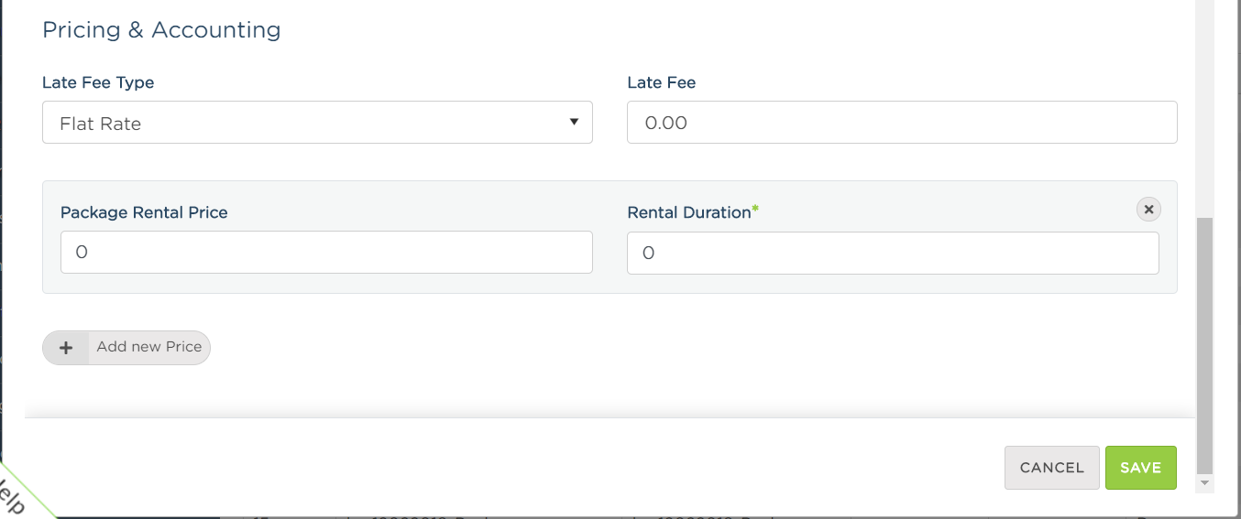Save the pricing settings
Viewport: 1241px width, 519px height.
(x=1141, y=468)
